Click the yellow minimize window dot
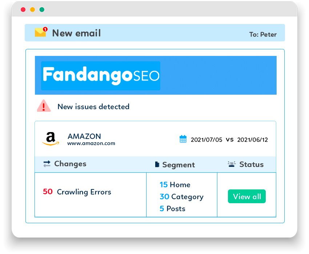 click(x=32, y=9)
